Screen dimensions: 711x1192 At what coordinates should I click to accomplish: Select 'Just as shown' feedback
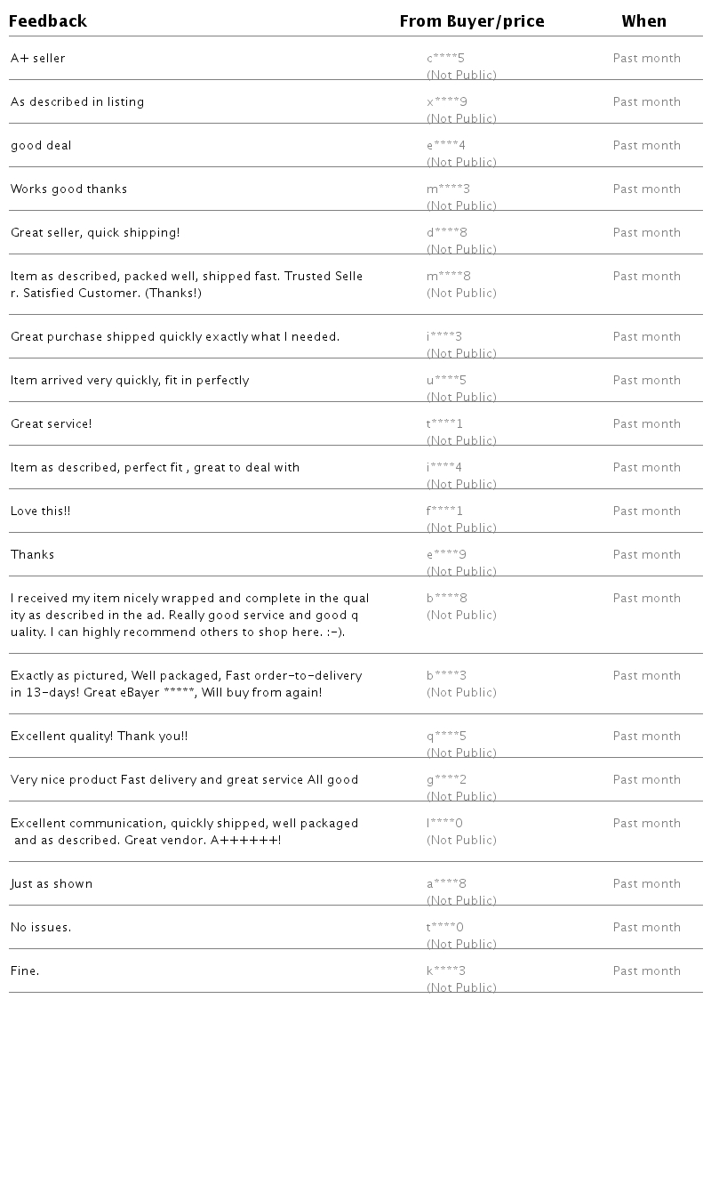tap(52, 884)
